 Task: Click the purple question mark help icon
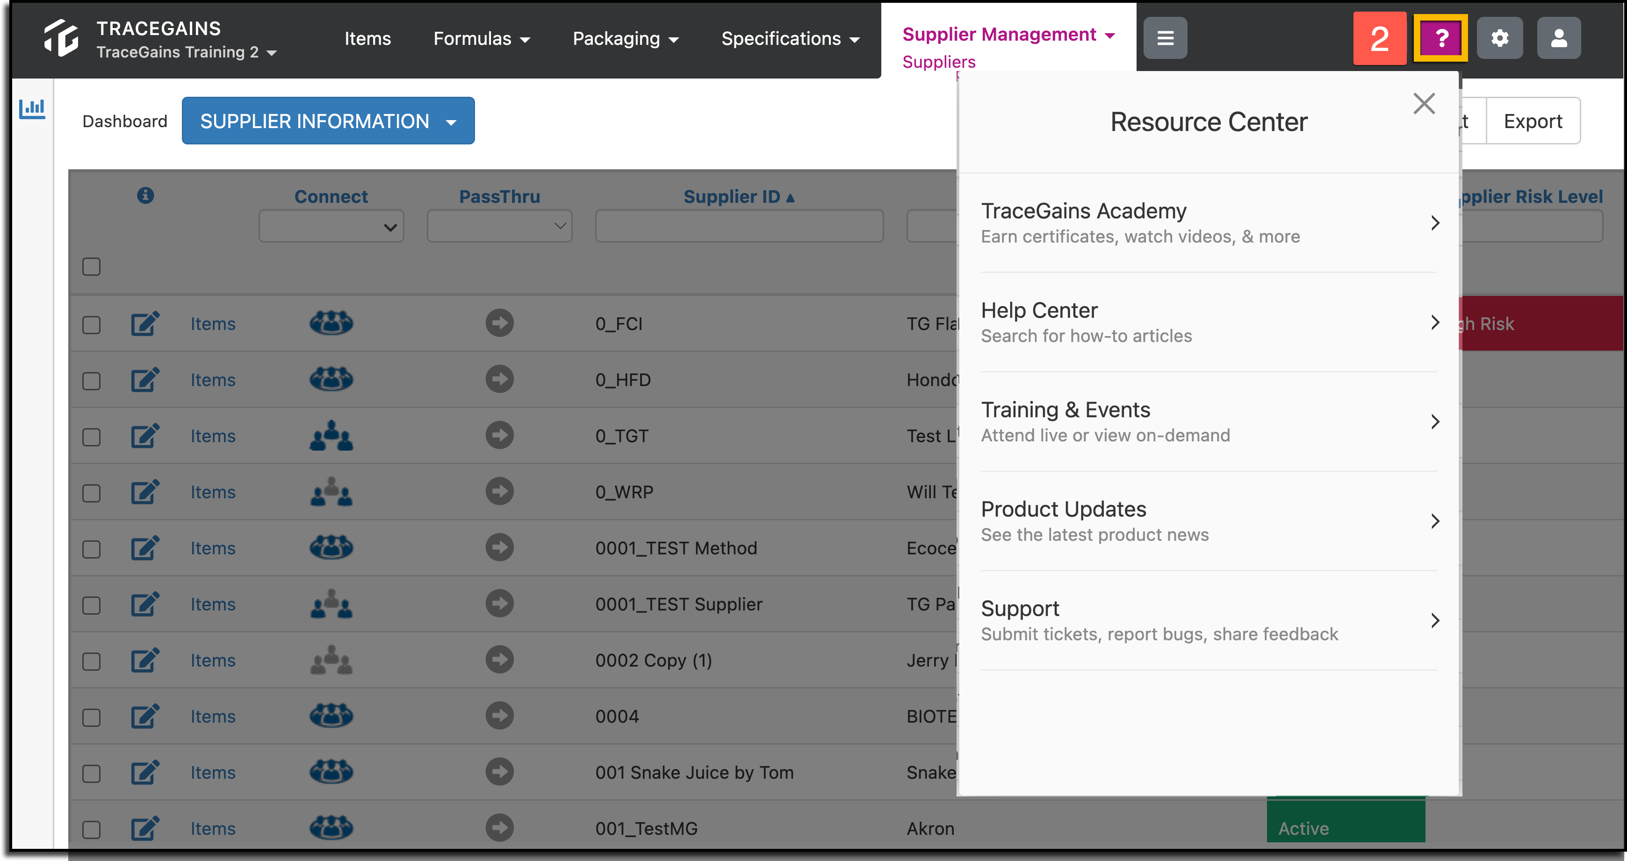pos(1440,38)
